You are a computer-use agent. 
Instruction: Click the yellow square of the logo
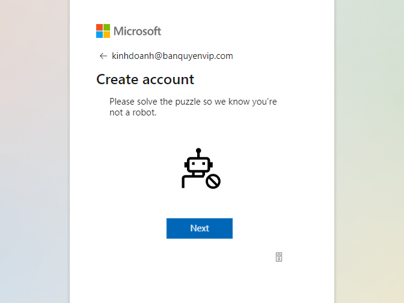click(106, 34)
